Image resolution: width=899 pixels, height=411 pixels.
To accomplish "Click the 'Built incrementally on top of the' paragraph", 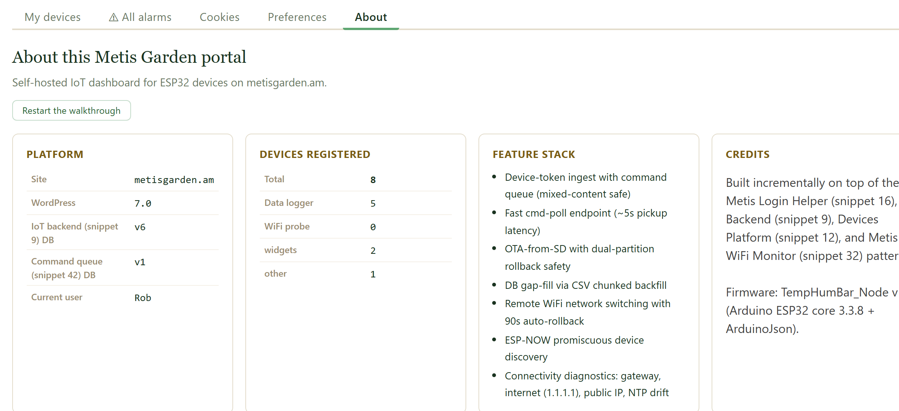I will click(x=812, y=219).
